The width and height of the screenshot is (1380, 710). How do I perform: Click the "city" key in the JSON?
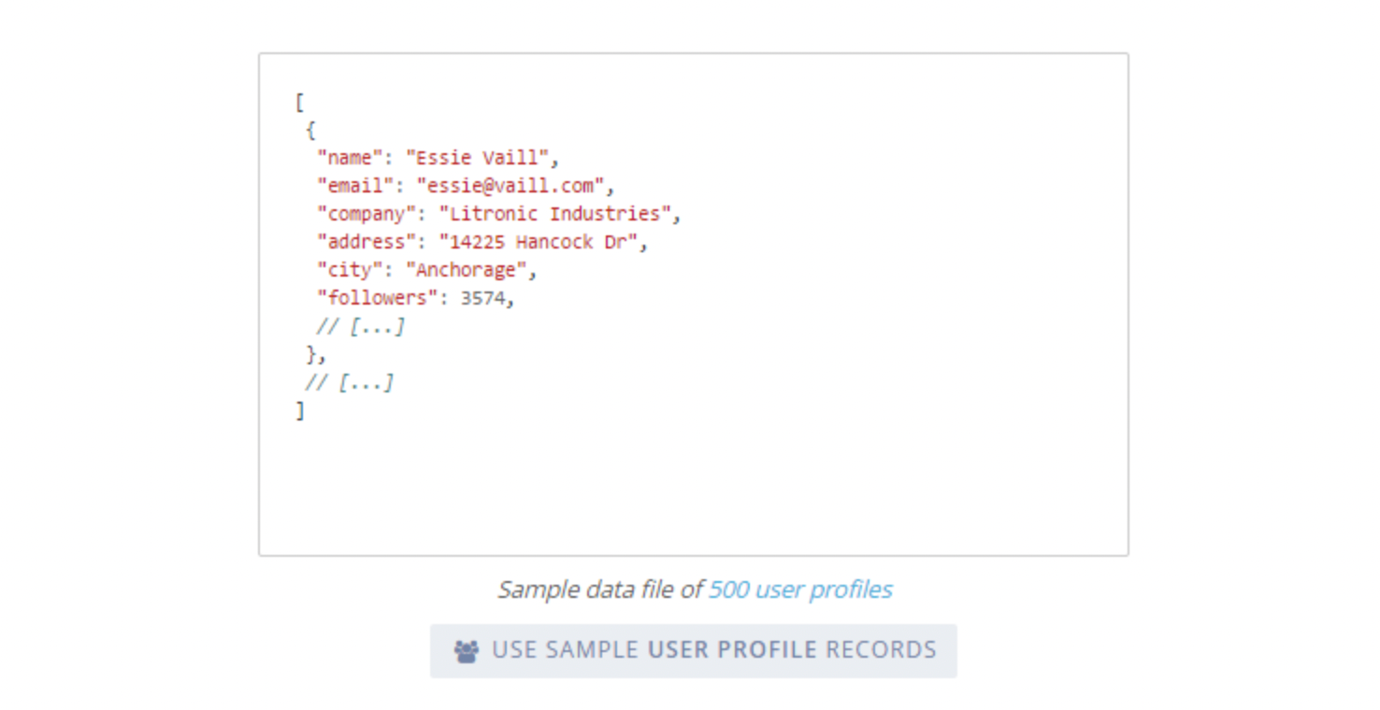[350, 270]
